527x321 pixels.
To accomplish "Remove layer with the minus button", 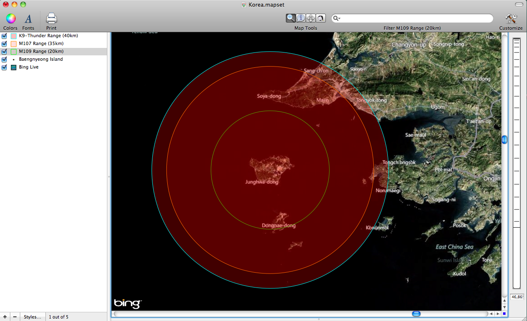I will click(15, 317).
